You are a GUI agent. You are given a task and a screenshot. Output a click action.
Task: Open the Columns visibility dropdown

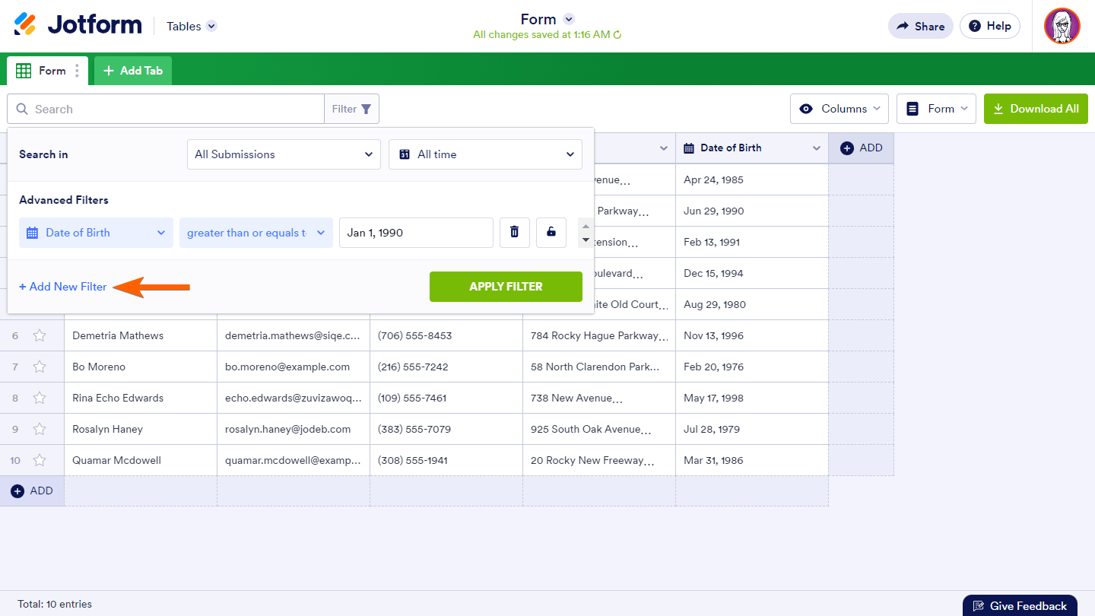coord(839,109)
